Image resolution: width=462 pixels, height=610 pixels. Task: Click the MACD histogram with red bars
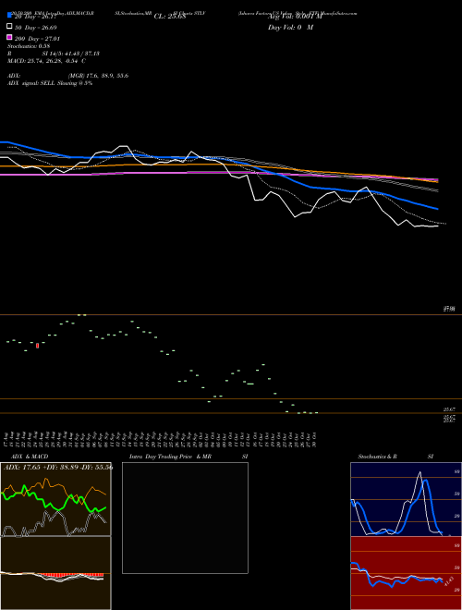point(55,573)
